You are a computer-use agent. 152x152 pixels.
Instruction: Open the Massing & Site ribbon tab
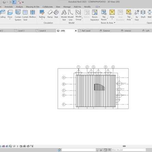click(x=32, y=7)
